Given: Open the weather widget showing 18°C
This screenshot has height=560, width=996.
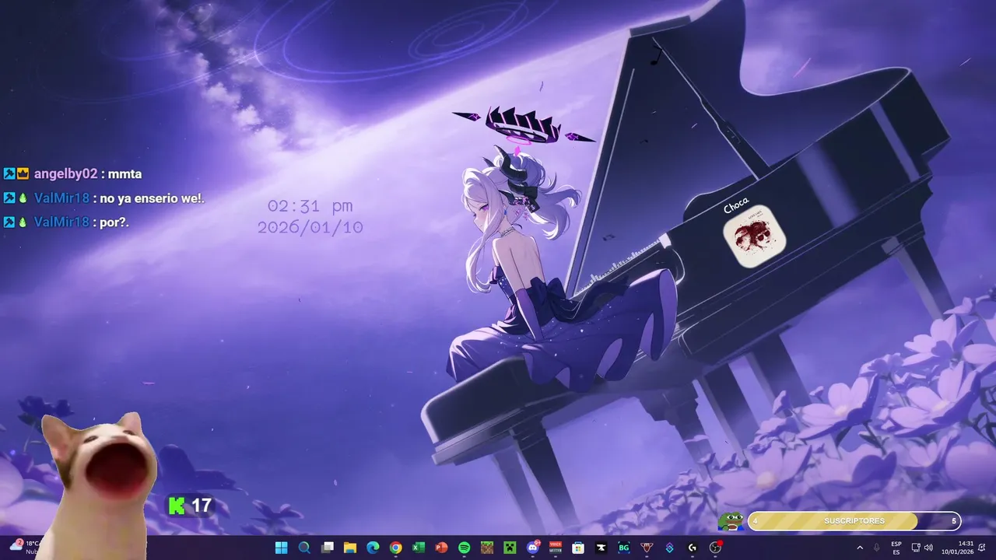Looking at the screenshot, I should pos(23,547).
